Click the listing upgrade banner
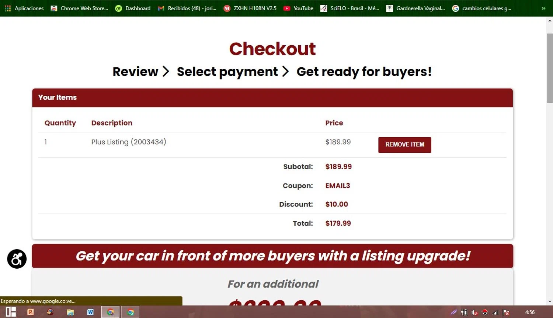 pos(272,256)
